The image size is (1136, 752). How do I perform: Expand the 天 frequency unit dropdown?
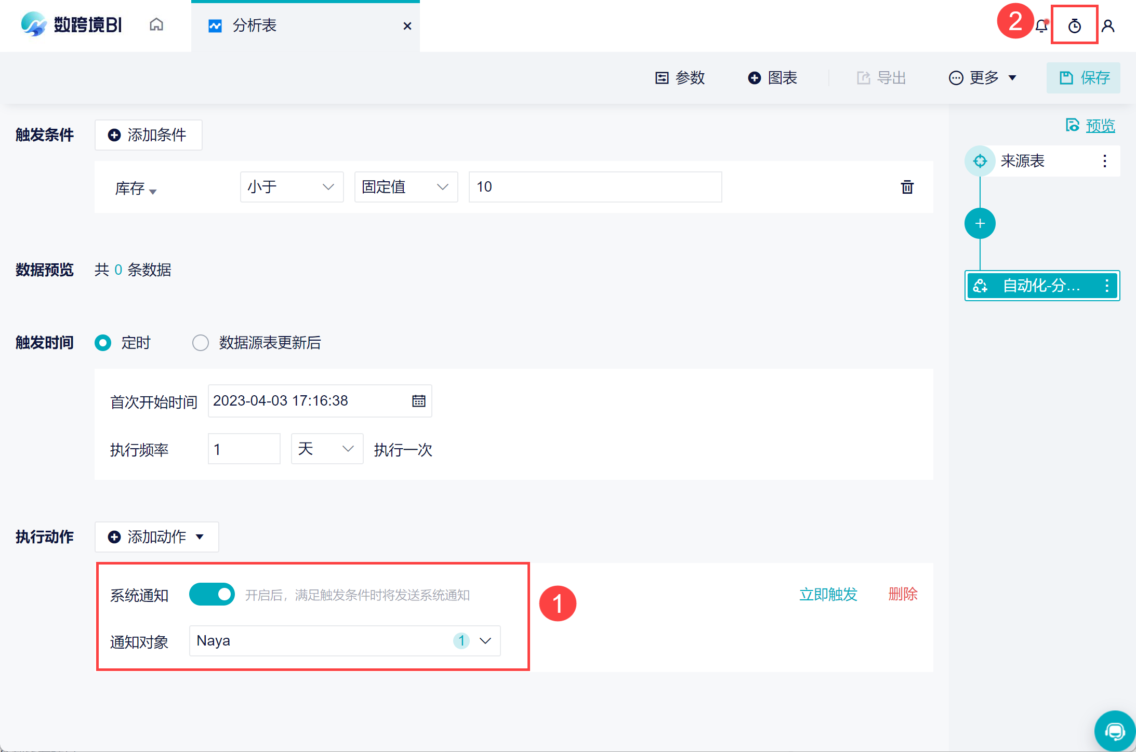click(x=326, y=449)
